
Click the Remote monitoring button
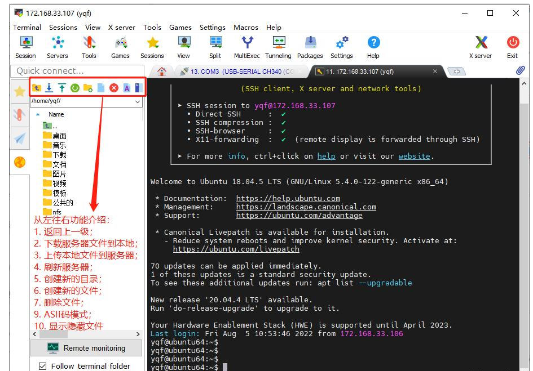(86, 348)
